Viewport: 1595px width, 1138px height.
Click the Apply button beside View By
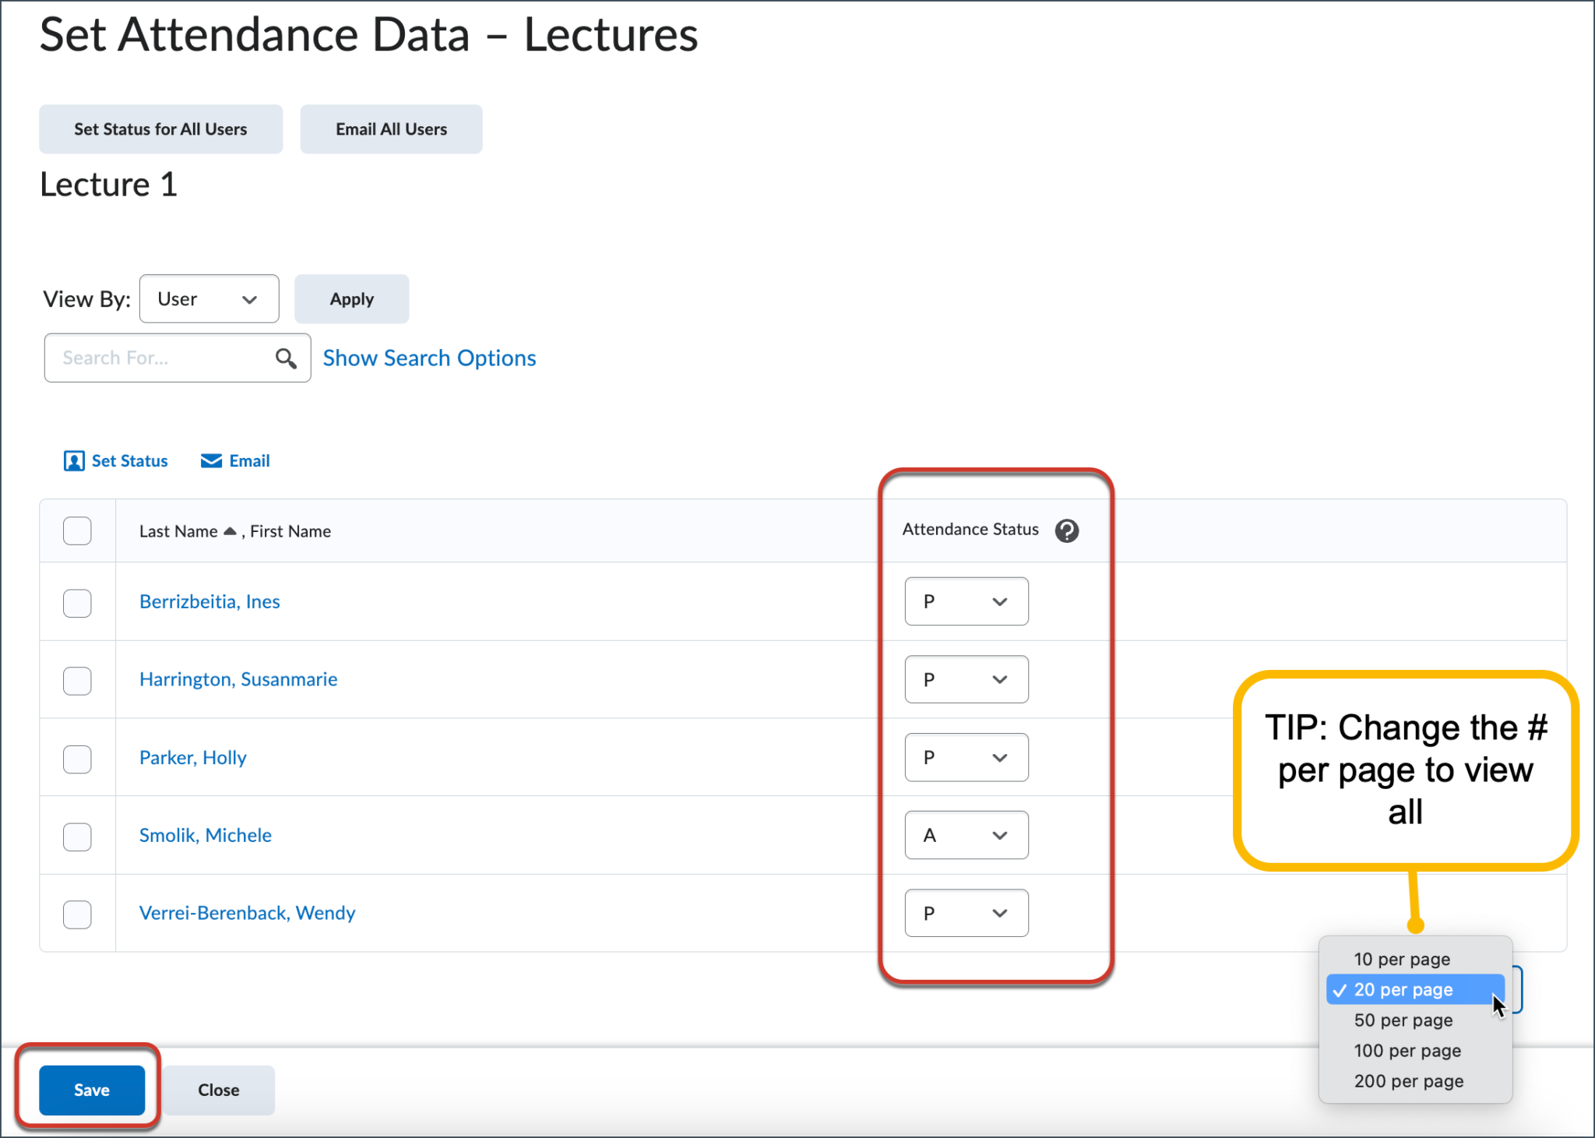tap(351, 298)
